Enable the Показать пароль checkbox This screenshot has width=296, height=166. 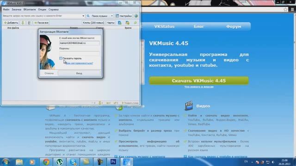point(61,59)
